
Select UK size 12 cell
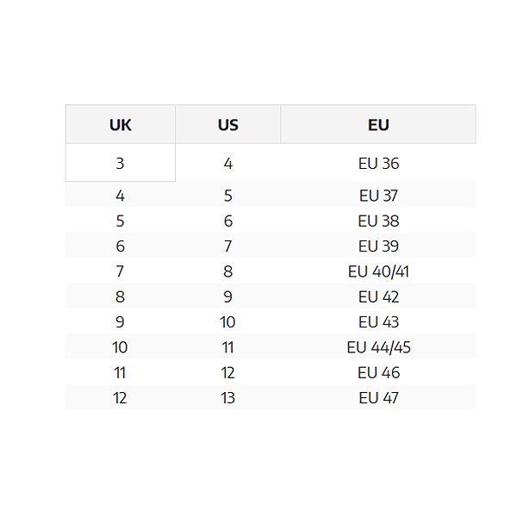tap(121, 397)
